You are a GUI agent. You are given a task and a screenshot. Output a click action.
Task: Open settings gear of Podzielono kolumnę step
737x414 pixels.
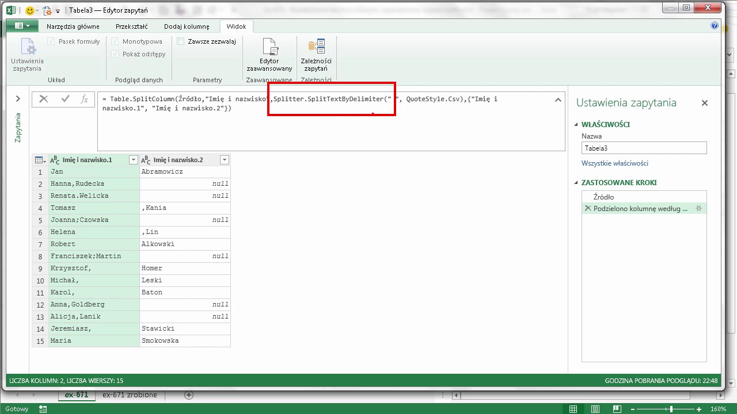click(698, 208)
